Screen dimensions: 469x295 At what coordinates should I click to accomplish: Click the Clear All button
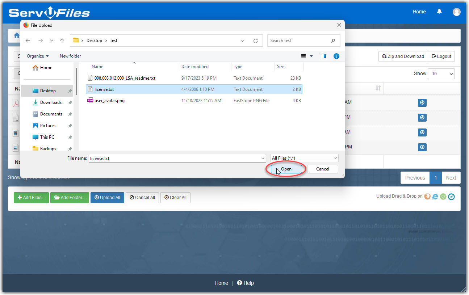coord(175,198)
